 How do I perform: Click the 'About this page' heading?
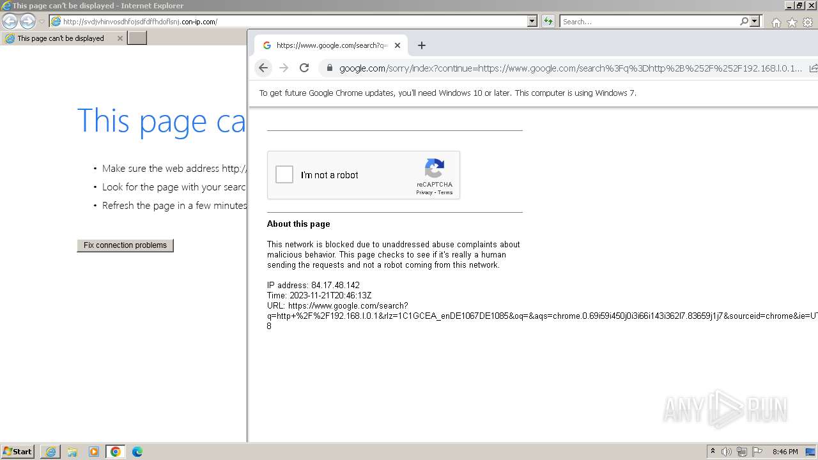(x=298, y=224)
